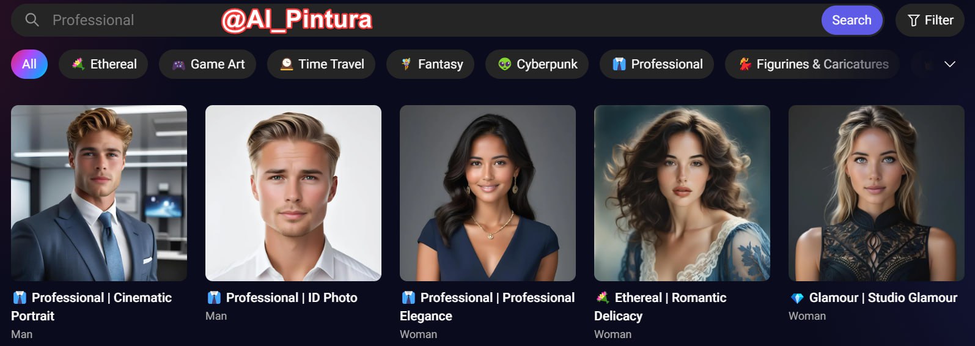Open the Professional Elegance woman thumbnail
The width and height of the screenshot is (975, 346).
pos(488,193)
